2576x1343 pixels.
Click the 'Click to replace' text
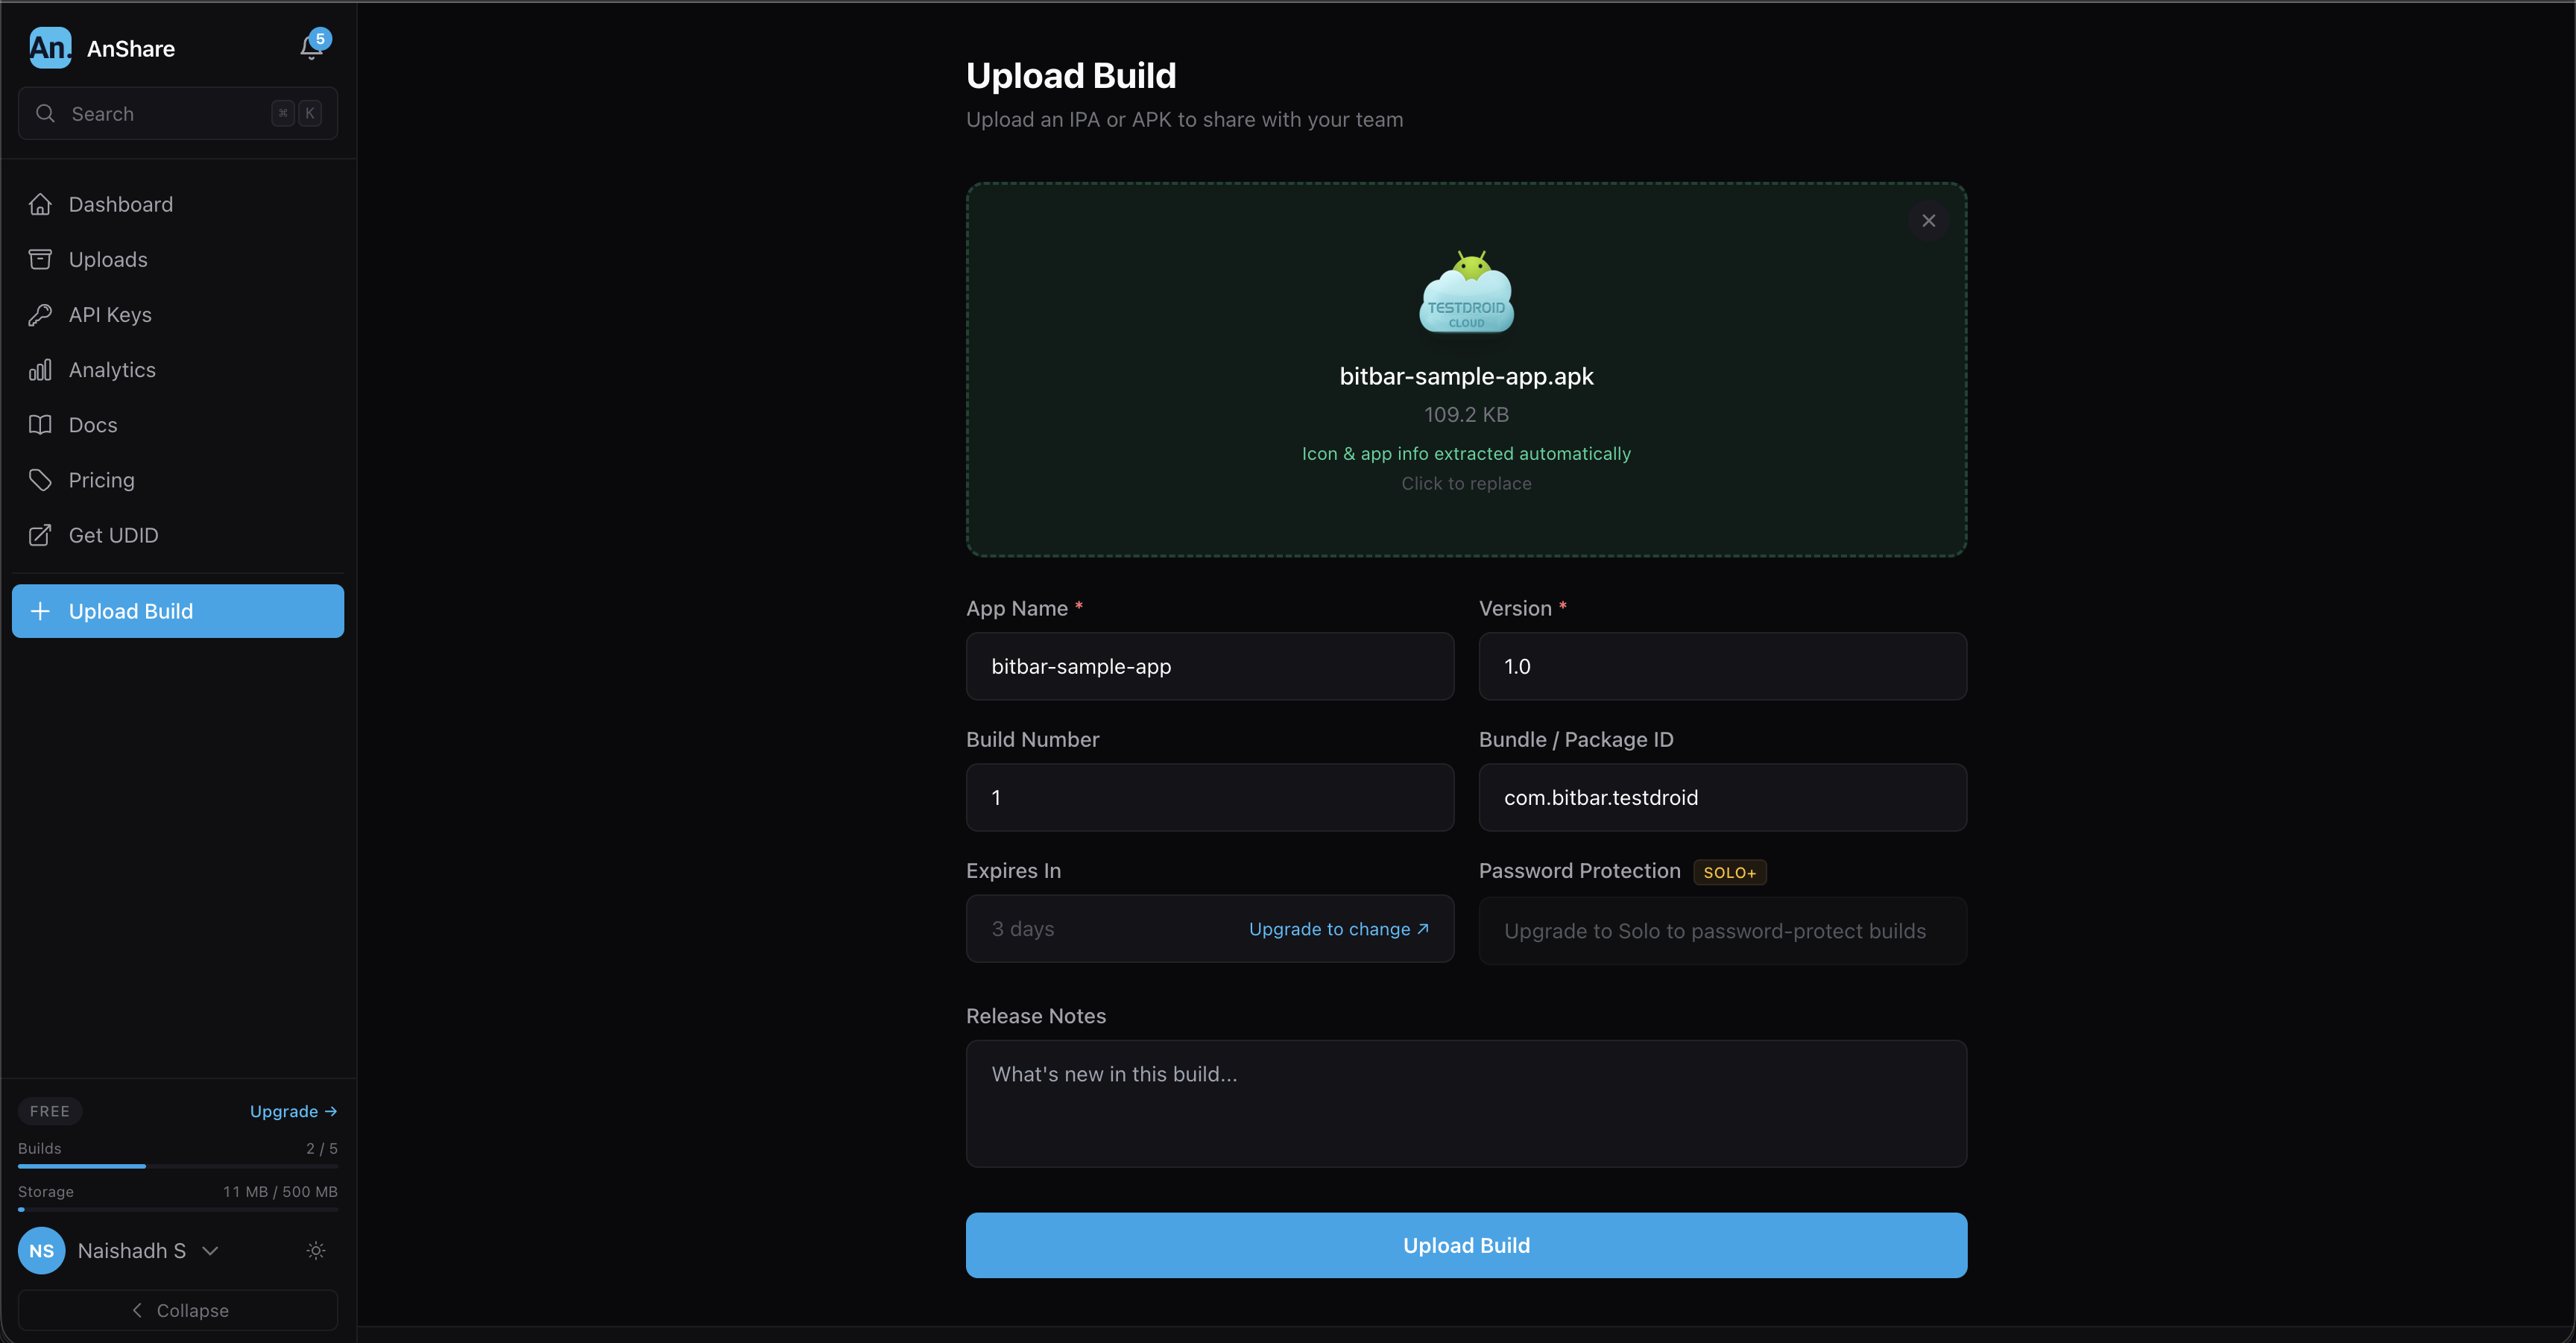pos(1466,483)
